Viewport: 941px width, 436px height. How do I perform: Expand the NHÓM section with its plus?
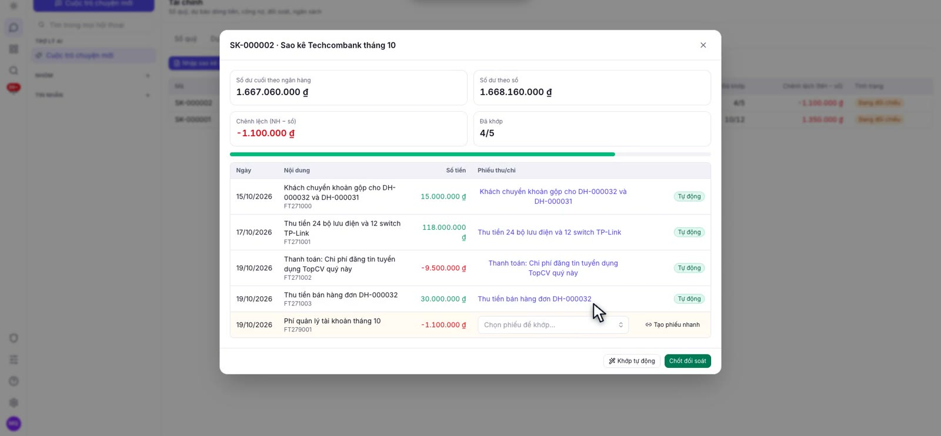(x=148, y=75)
